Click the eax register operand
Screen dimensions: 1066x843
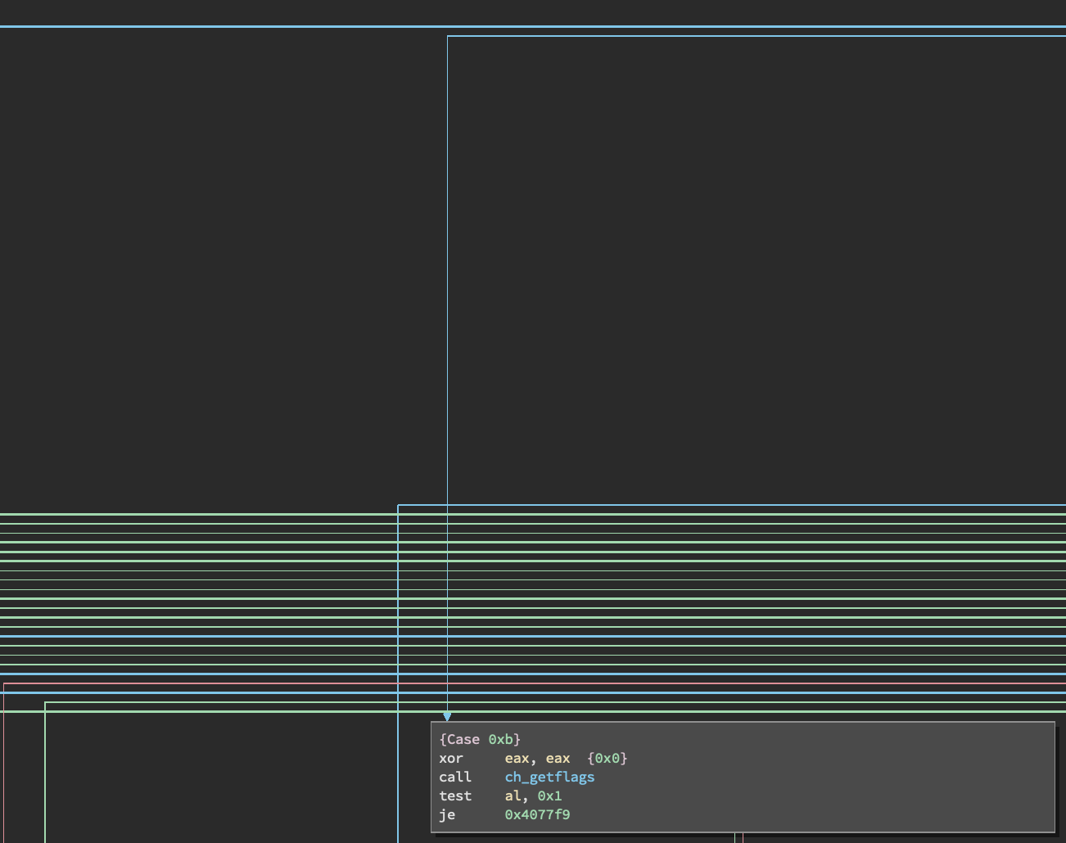point(517,758)
